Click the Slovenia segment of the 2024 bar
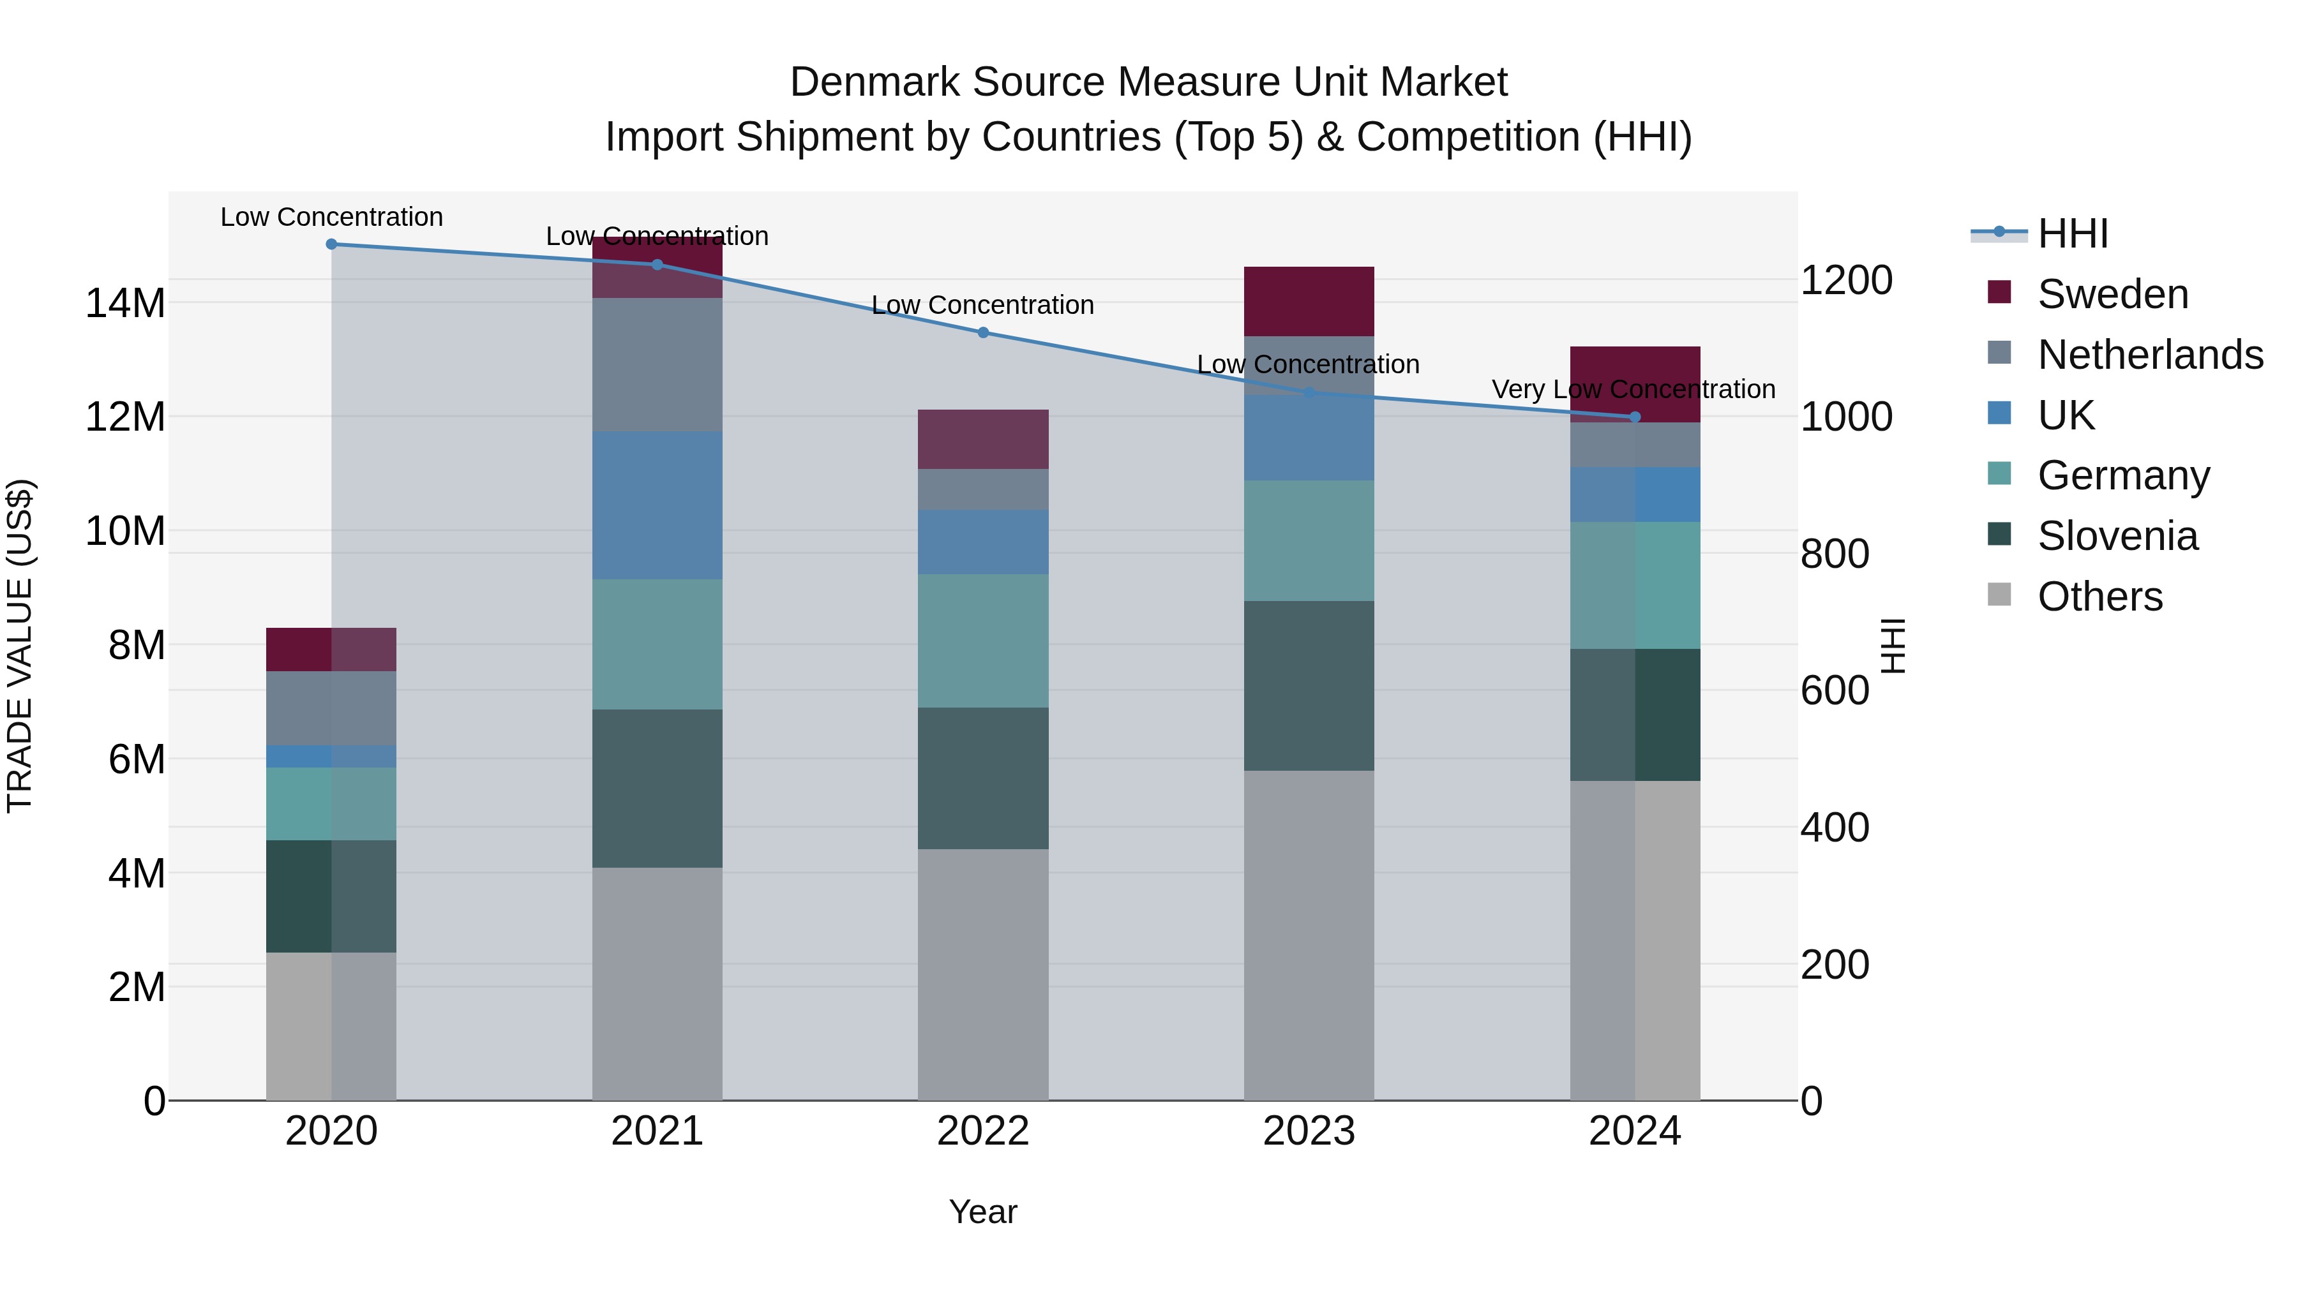This screenshot has height=1292, width=2298. (x=1635, y=715)
